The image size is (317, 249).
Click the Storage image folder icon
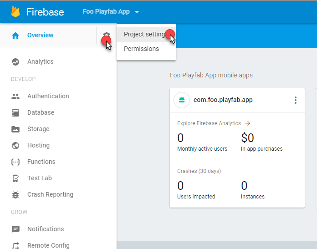pos(15,129)
